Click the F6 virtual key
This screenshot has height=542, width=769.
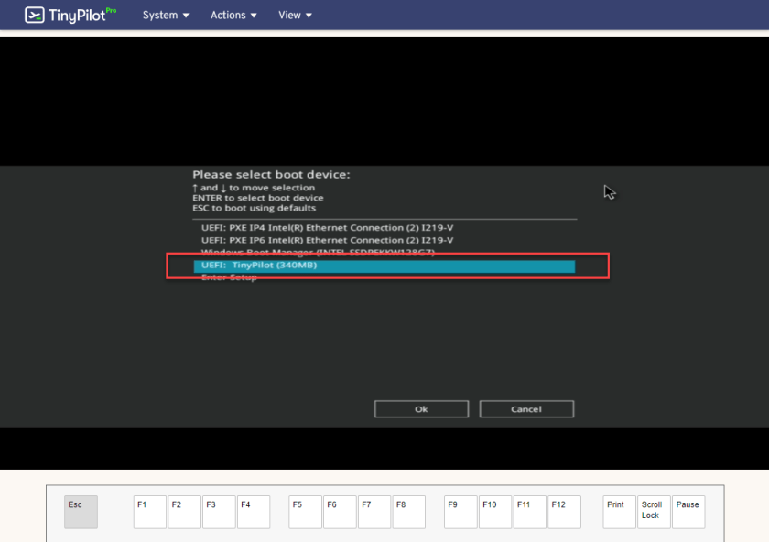tap(340, 512)
